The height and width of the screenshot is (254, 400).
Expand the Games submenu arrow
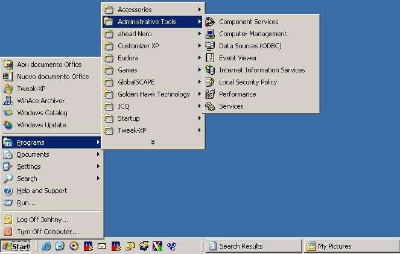(x=199, y=70)
